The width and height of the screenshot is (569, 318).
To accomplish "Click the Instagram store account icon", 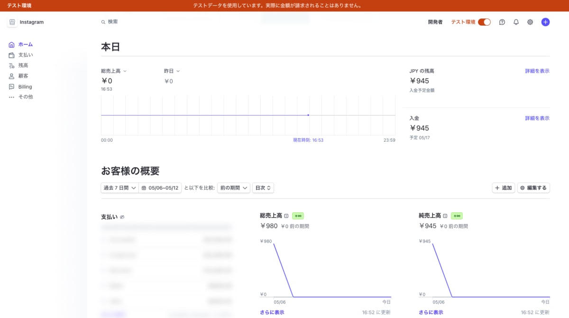I will (x=12, y=22).
